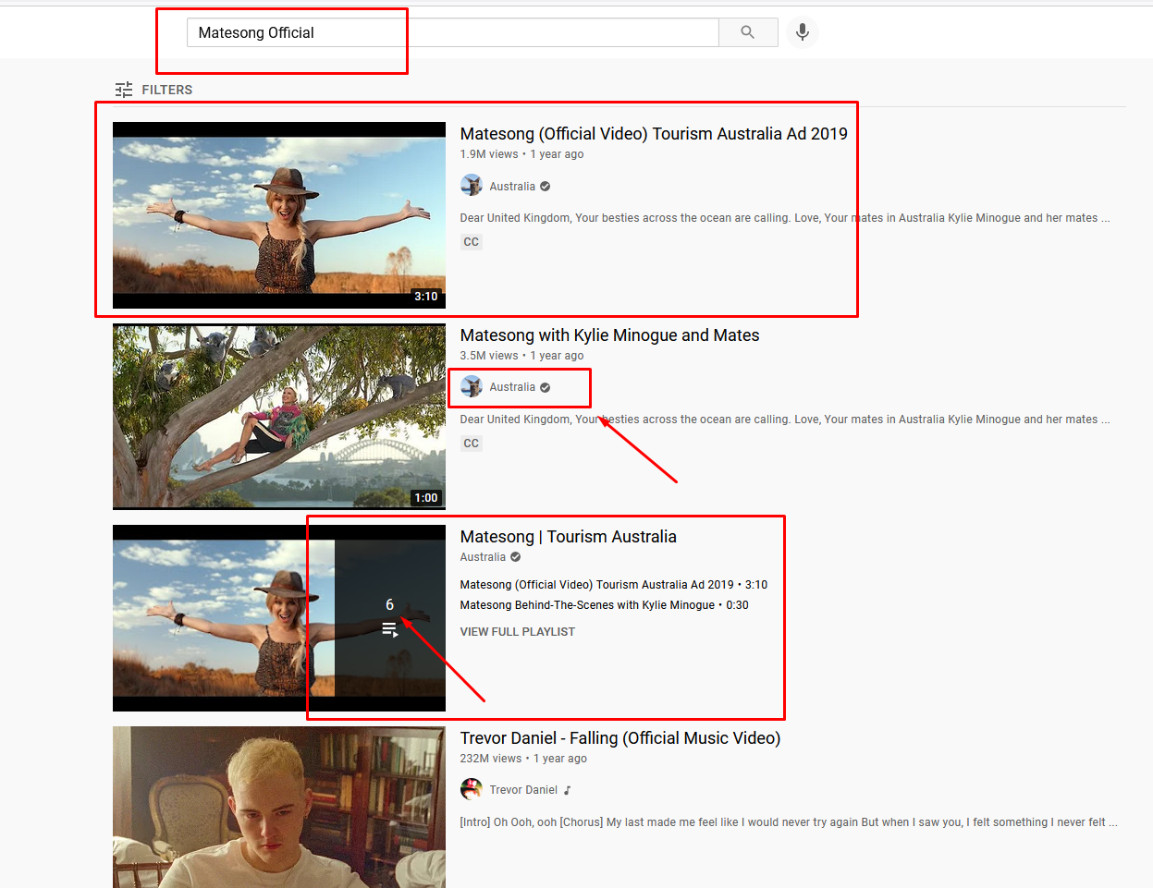Click Australia channel avatar under Kylie Minogue video
The width and height of the screenshot is (1153, 888).
(x=472, y=387)
